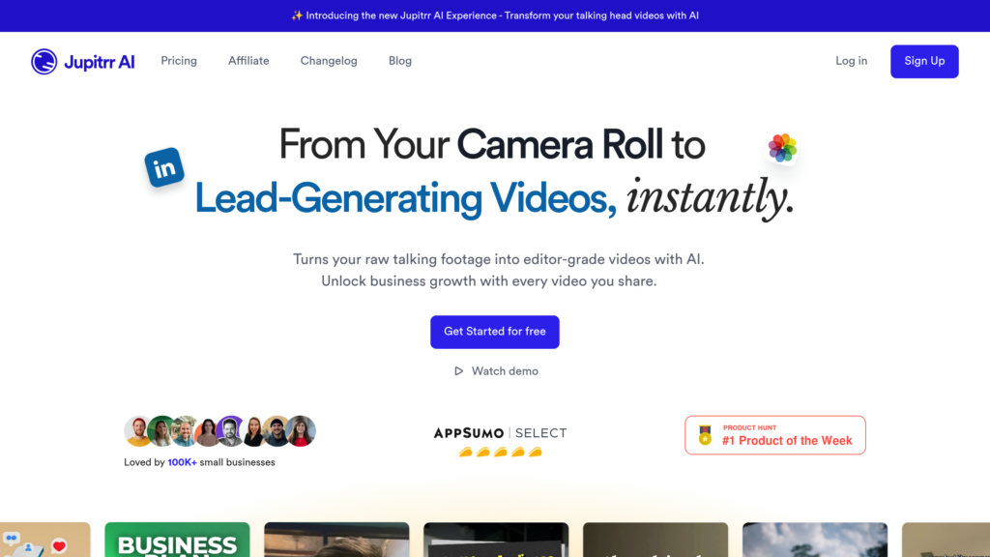Screen dimensions: 990x557
Task: Open the #1 Product of the Week badge
Action: click(775, 435)
